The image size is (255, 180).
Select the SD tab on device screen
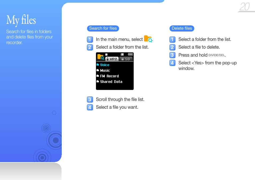(x=126, y=59)
